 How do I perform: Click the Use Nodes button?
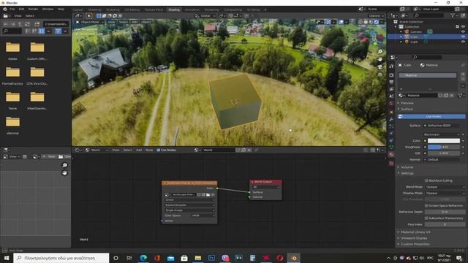coord(431,116)
